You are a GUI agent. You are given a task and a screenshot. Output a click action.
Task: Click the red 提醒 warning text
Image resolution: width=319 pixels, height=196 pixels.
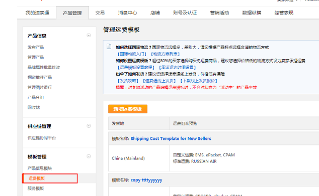pyautogui.click(x=186, y=88)
